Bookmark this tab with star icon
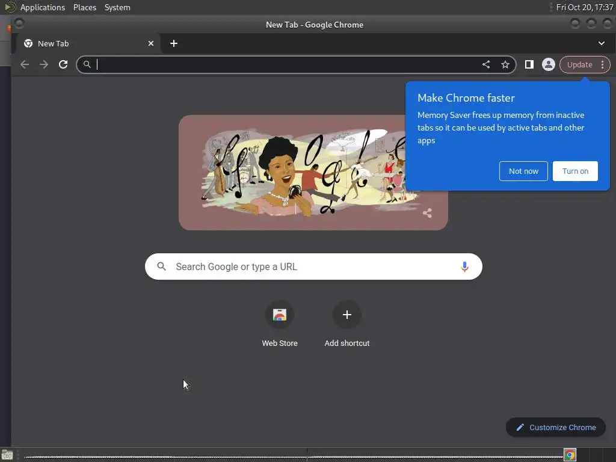Image resolution: width=616 pixels, height=462 pixels. coord(505,64)
